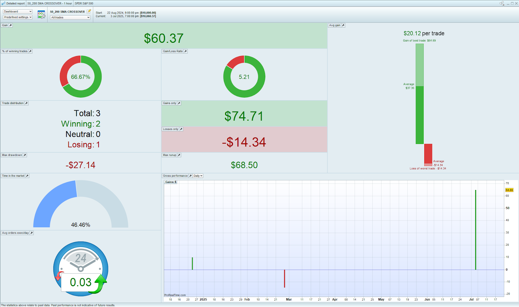Image resolution: width=519 pixels, height=307 pixels.
Task: Open Max drawdown widget settings wrench
Action: pyautogui.click(x=25, y=155)
